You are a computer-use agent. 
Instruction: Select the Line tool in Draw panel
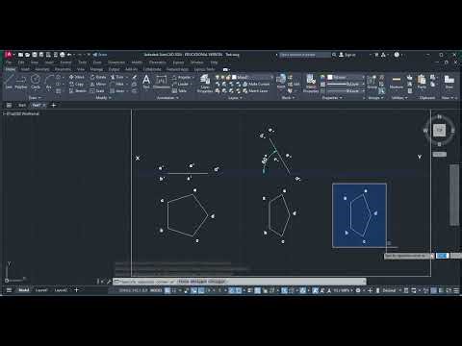tap(9, 82)
